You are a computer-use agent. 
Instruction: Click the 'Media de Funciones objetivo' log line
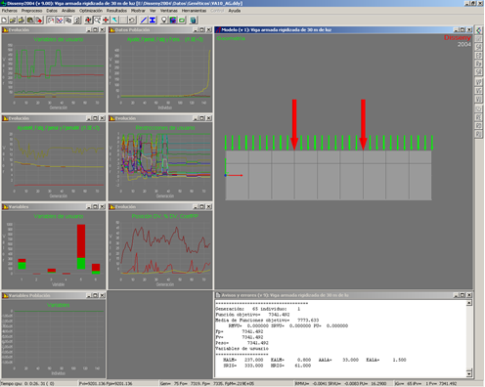click(267, 321)
